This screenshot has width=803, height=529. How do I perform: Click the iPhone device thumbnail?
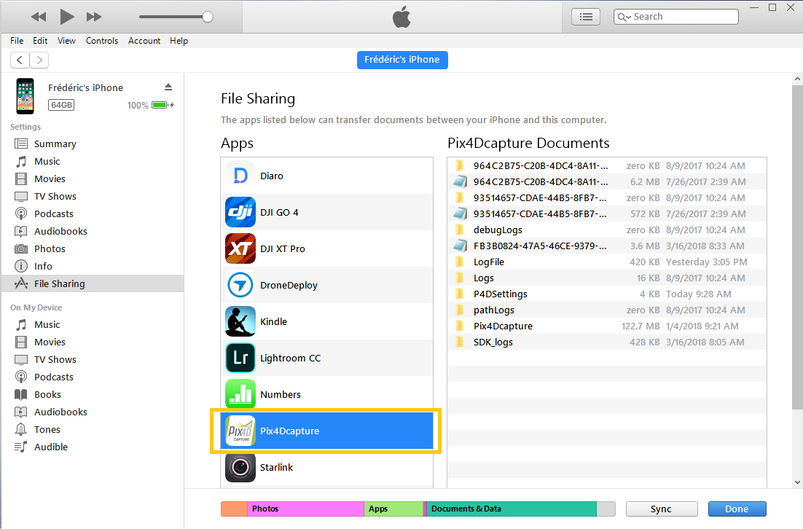coord(25,95)
